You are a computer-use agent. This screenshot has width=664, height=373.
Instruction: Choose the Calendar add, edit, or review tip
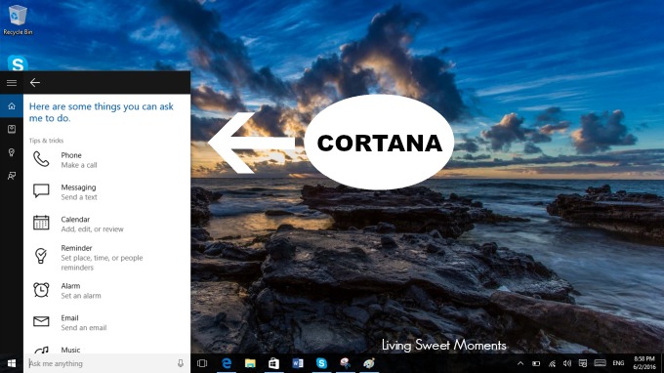tap(106, 224)
